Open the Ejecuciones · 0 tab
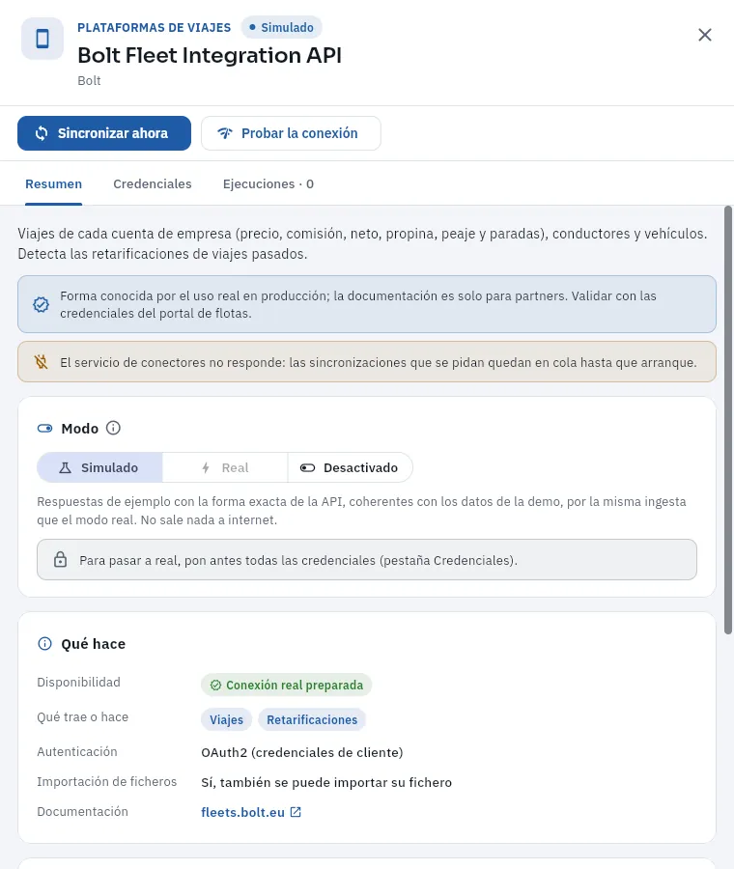 [x=268, y=184]
